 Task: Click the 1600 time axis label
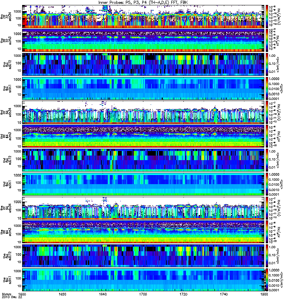[22, 294]
